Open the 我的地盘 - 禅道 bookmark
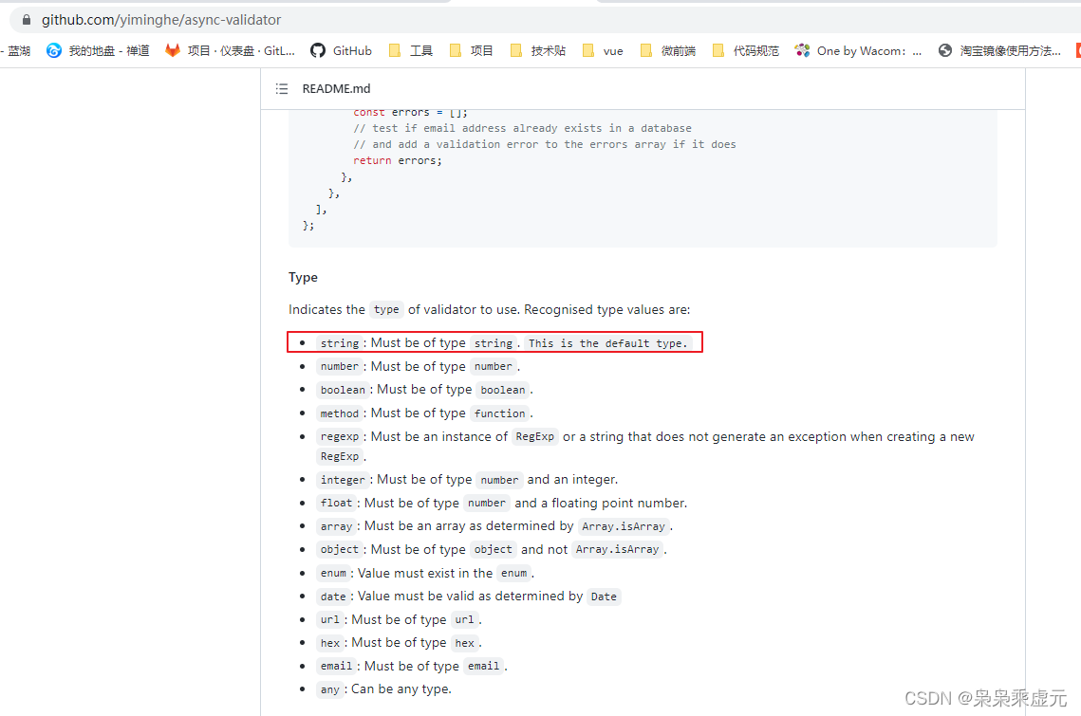1081x716 pixels. [98, 50]
